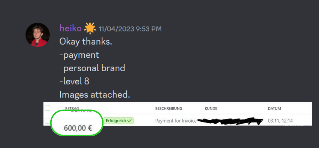The image size is (319, 148).
Task: Click the 03.11, 12:14 date entry
Action: [280, 121]
